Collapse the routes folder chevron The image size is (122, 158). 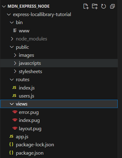(x=12, y=80)
